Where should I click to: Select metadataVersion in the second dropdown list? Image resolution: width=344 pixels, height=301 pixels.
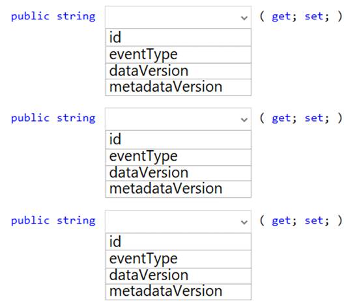coord(178,189)
